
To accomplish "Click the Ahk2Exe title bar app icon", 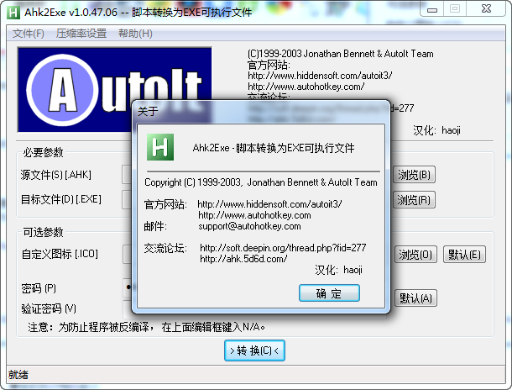I will (13, 13).
